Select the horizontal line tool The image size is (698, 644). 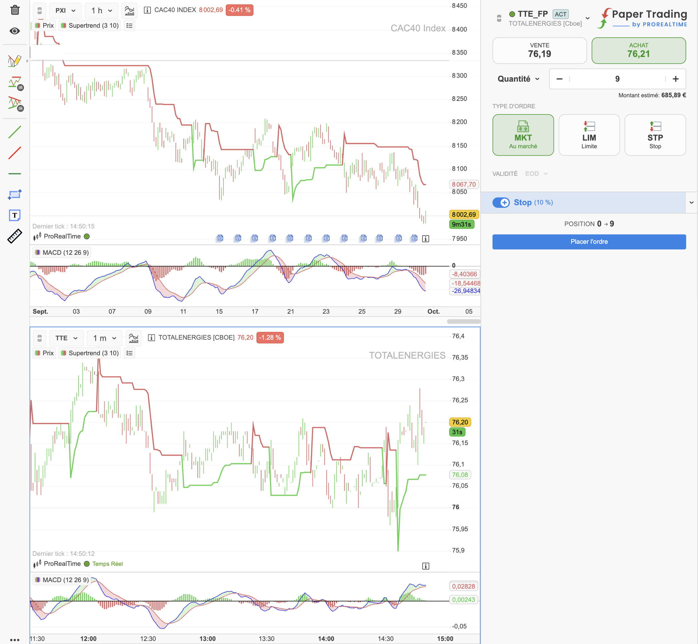tap(15, 174)
